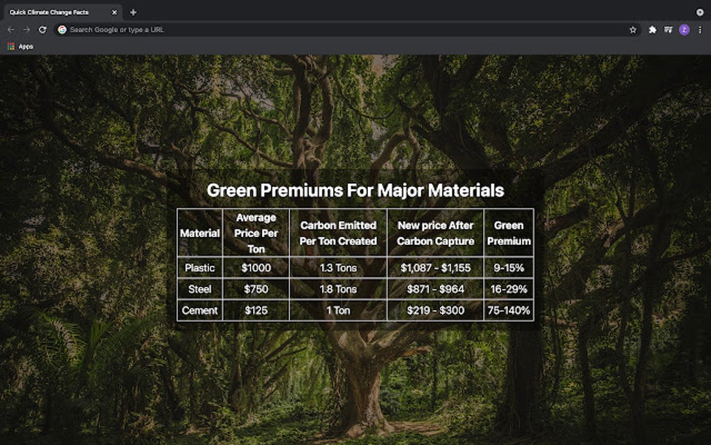711x445 pixels.
Task: Select the $750 price cell for Steel
Action: [x=255, y=289]
